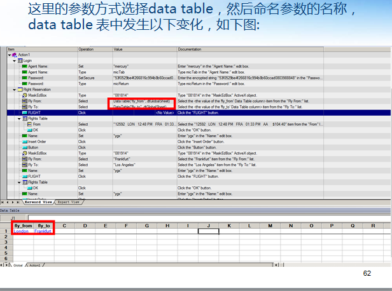Click the Value column header
Image resolution: width=392 pixels, height=291 pixels.
click(144, 50)
